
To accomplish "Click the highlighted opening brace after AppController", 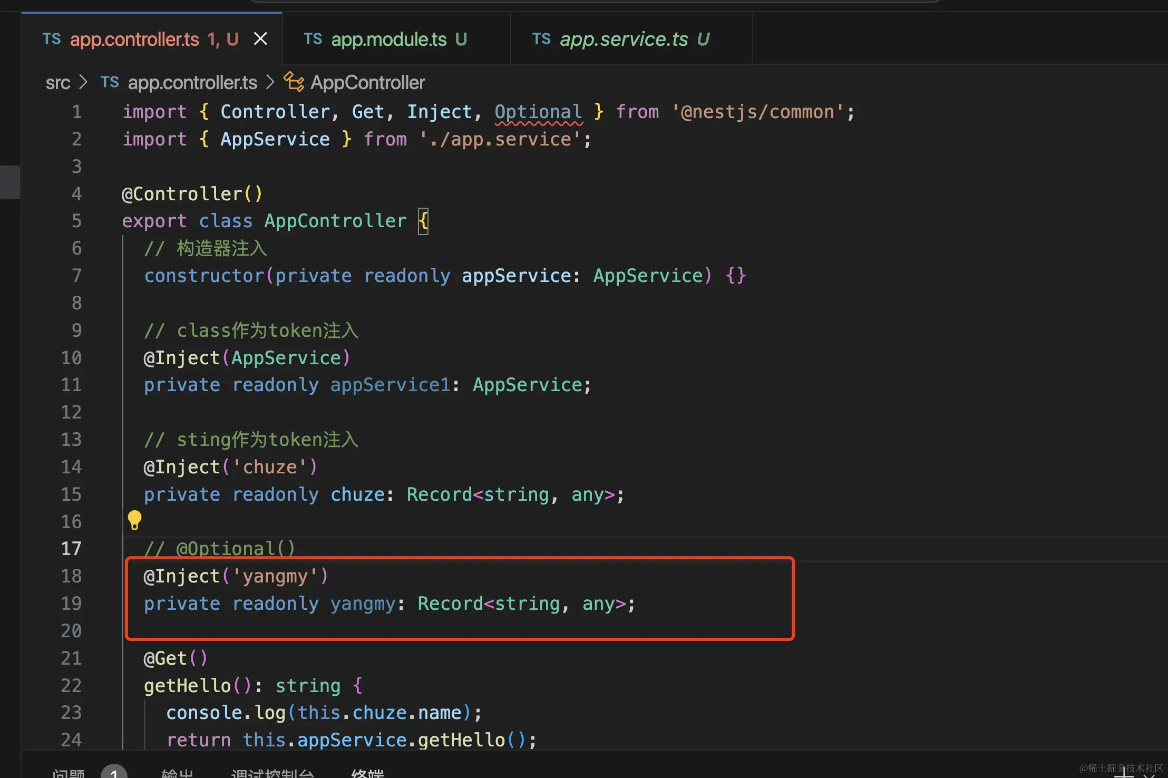I will point(423,221).
